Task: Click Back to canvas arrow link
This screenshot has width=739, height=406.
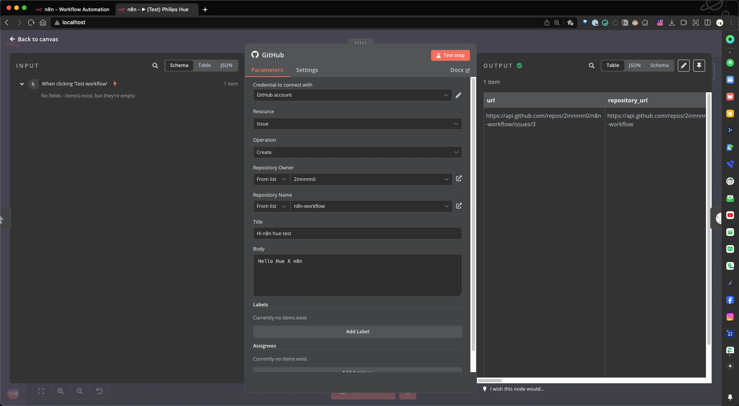Action: click(34, 39)
